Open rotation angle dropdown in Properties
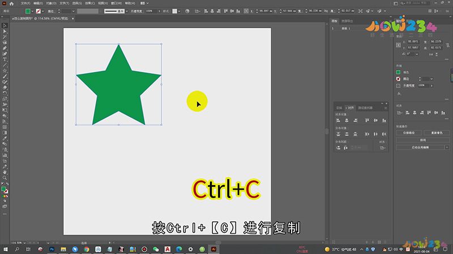The image size is (453, 254). (x=417, y=54)
